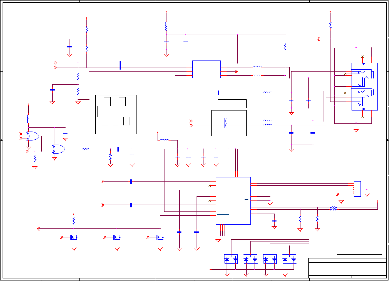Screen dimensions: 389x281
Task: Select the second XOR gate driving the series resistor
Action: [59, 149]
